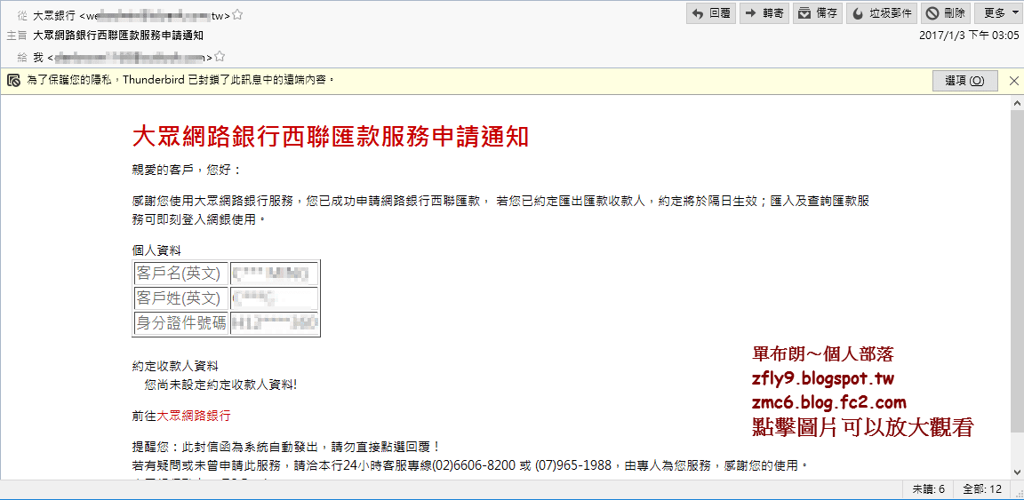Click the red email heading 大眾網路銀行西聯匯款服務申請通知
The height and width of the screenshot is (500, 1024).
click(330, 137)
